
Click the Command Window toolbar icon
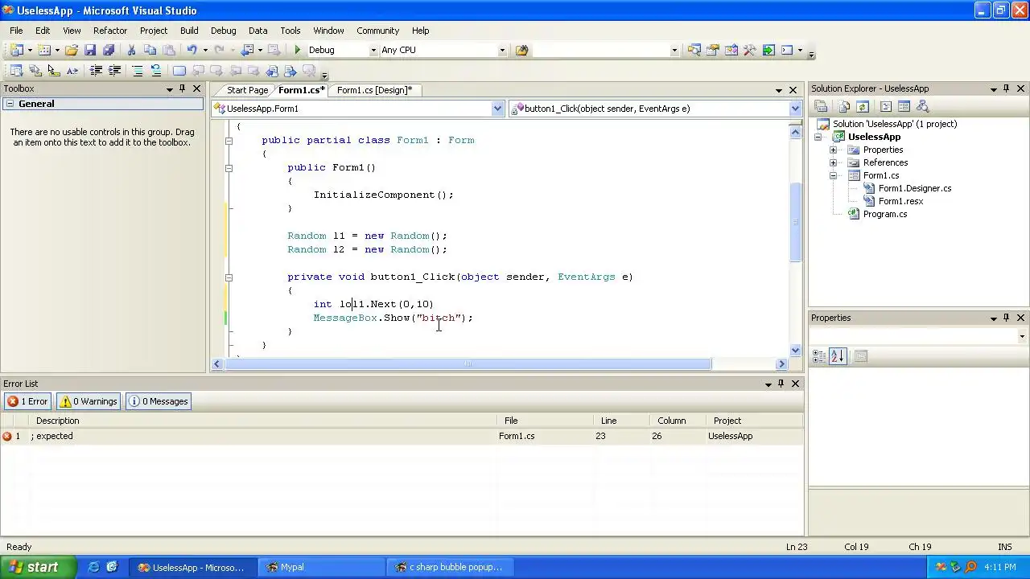click(787, 50)
